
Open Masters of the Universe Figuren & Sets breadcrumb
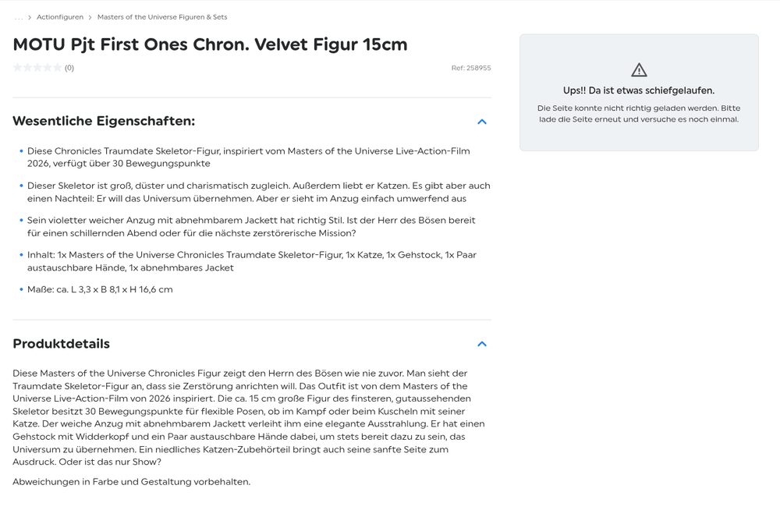coord(162,17)
